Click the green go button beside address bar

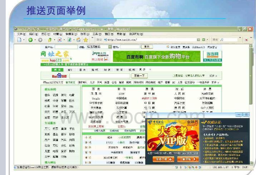204,39
